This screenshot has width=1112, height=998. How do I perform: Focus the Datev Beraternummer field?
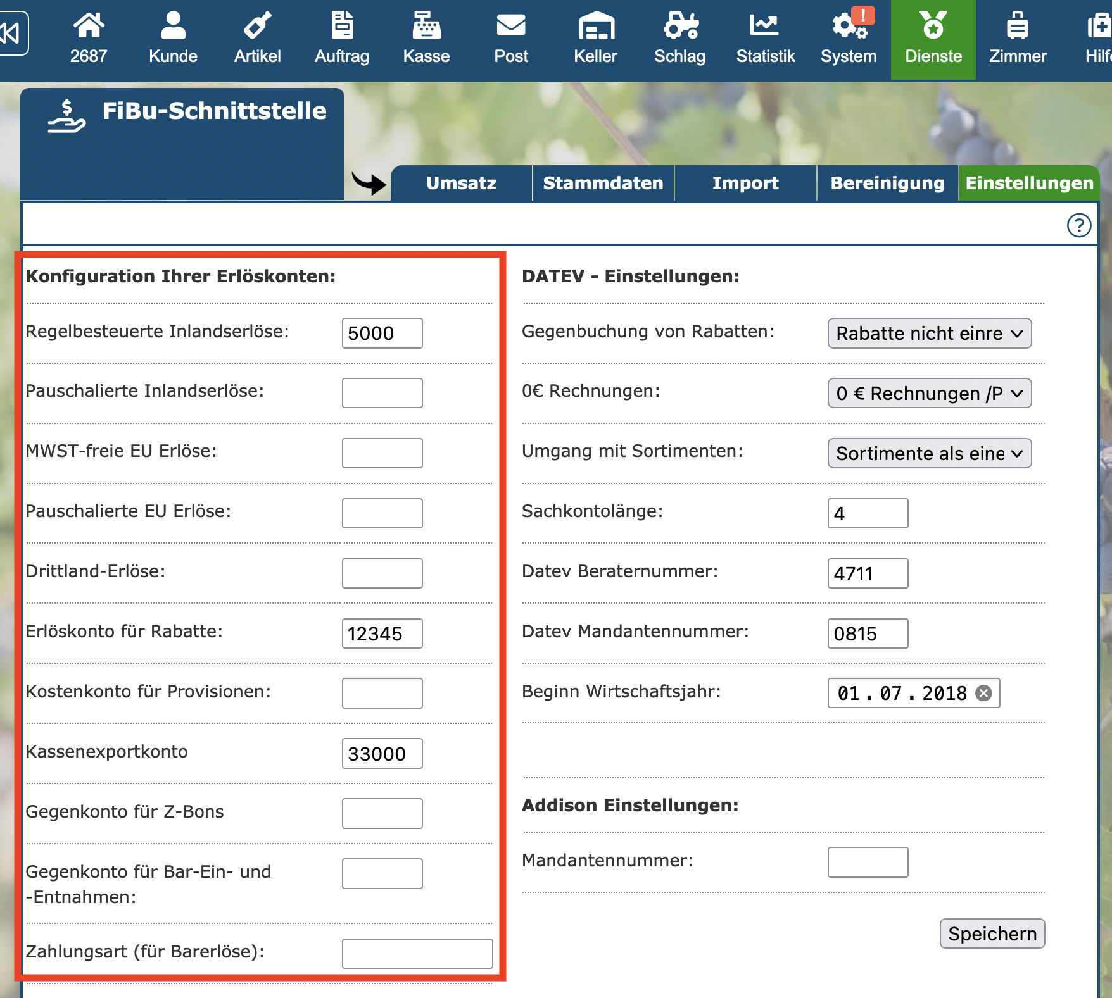(868, 573)
